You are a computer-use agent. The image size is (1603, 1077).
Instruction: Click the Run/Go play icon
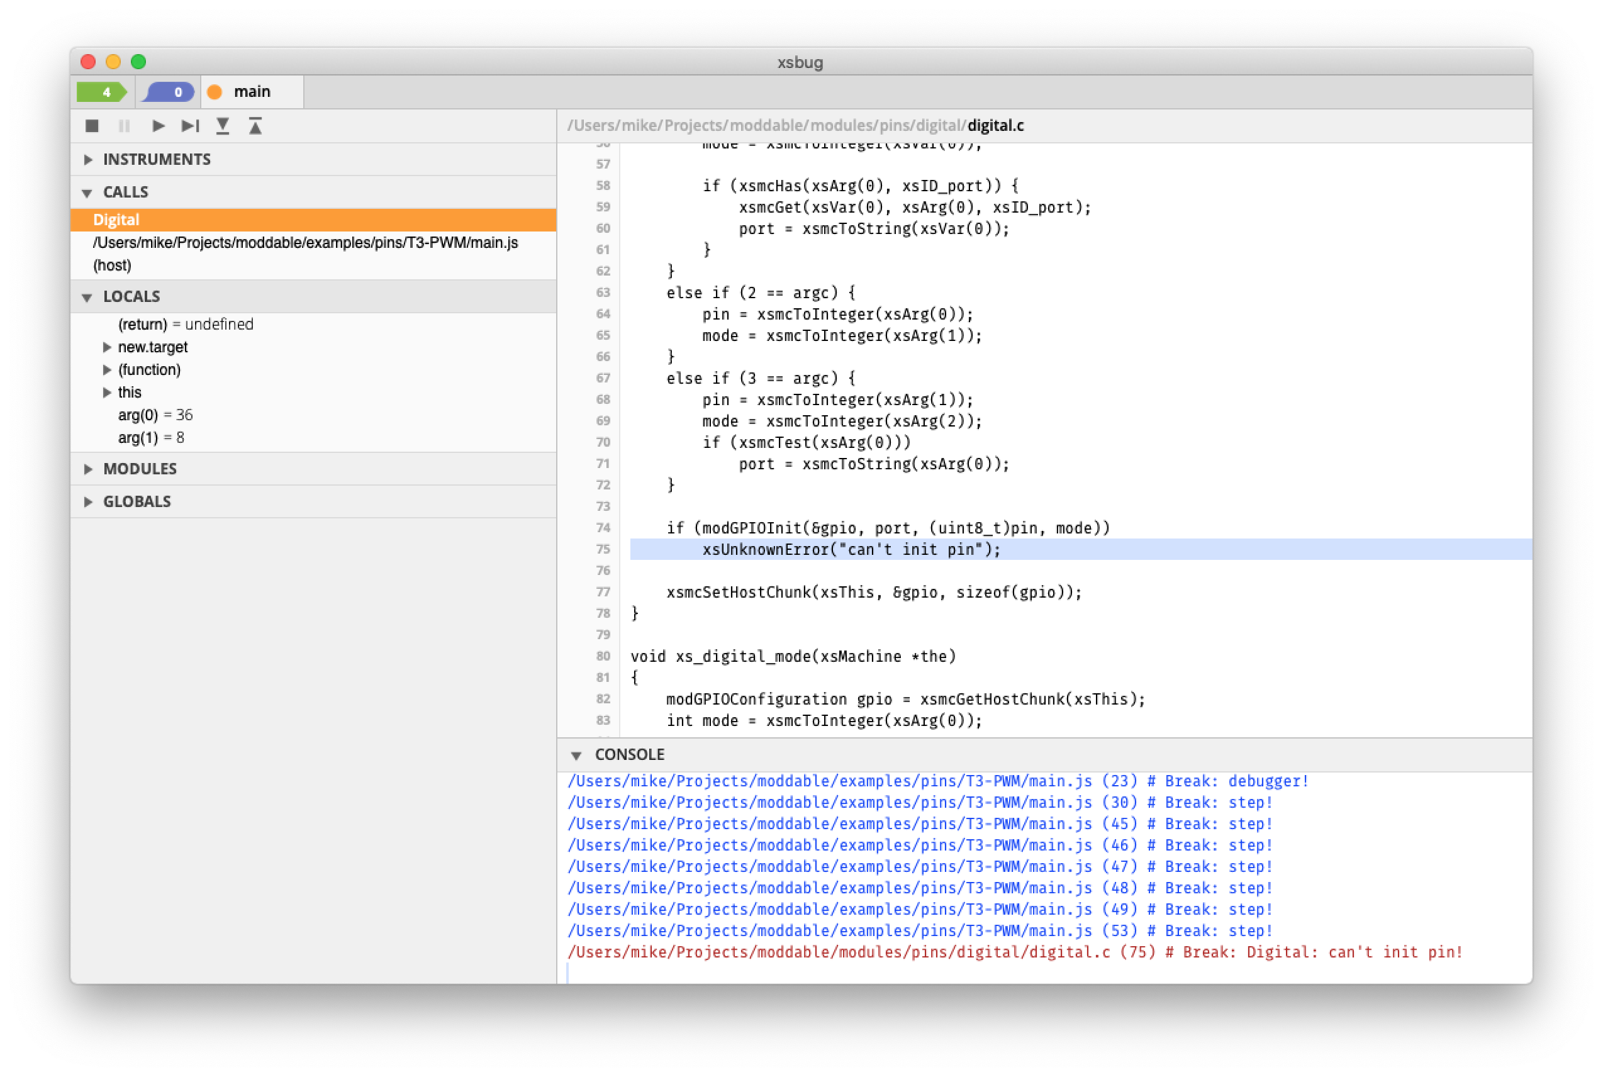158,126
